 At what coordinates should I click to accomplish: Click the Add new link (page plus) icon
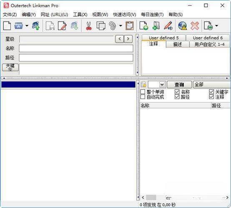coord(144,26)
